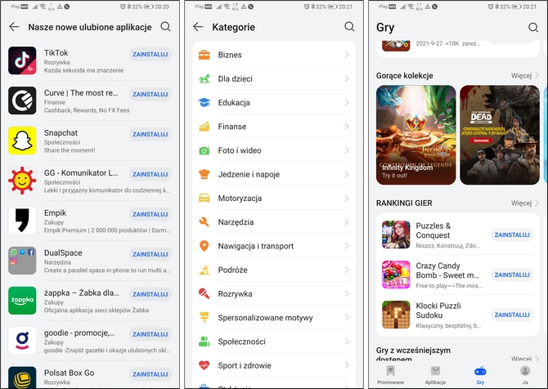Expand the Motoryzacja category chevron
Viewport: 548px width, 389px height.
pyautogui.click(x=347, y=198)
